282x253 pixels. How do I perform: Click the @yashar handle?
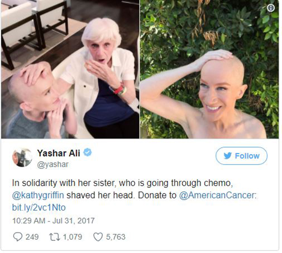(x=53, y=164)
